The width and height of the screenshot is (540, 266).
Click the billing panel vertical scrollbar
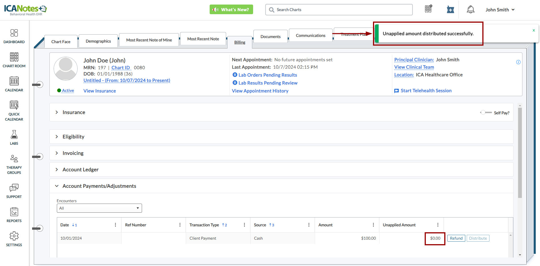click(x=520, y=153)
